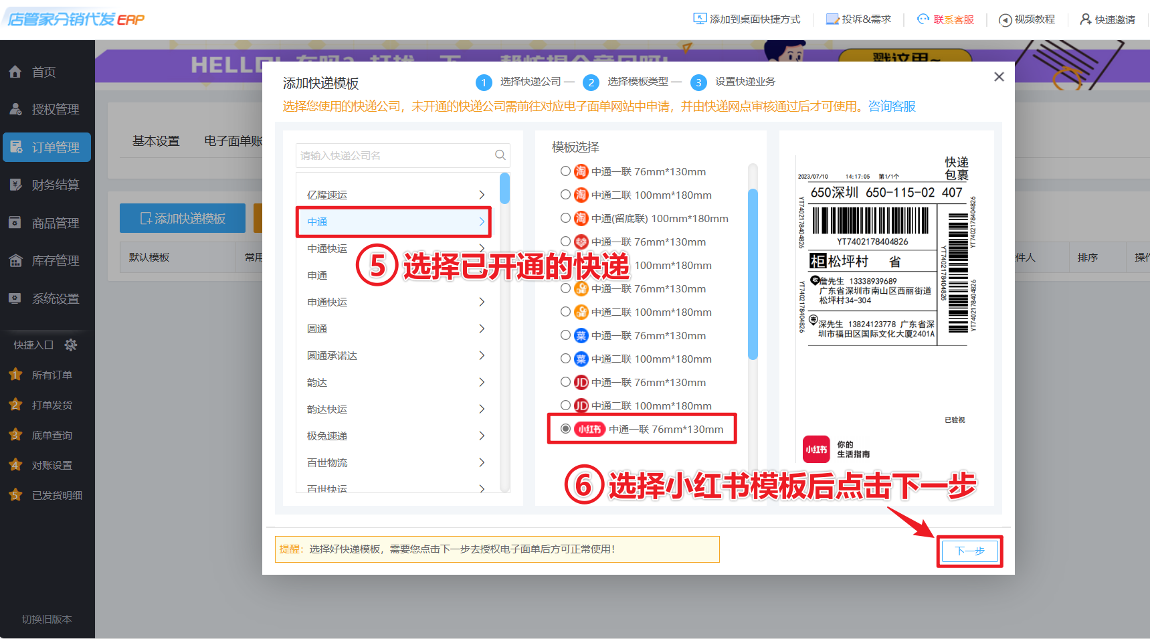1150x639 pixels.
Task: Expand 韵达快运 courier chevron
Action: [482, 409]
